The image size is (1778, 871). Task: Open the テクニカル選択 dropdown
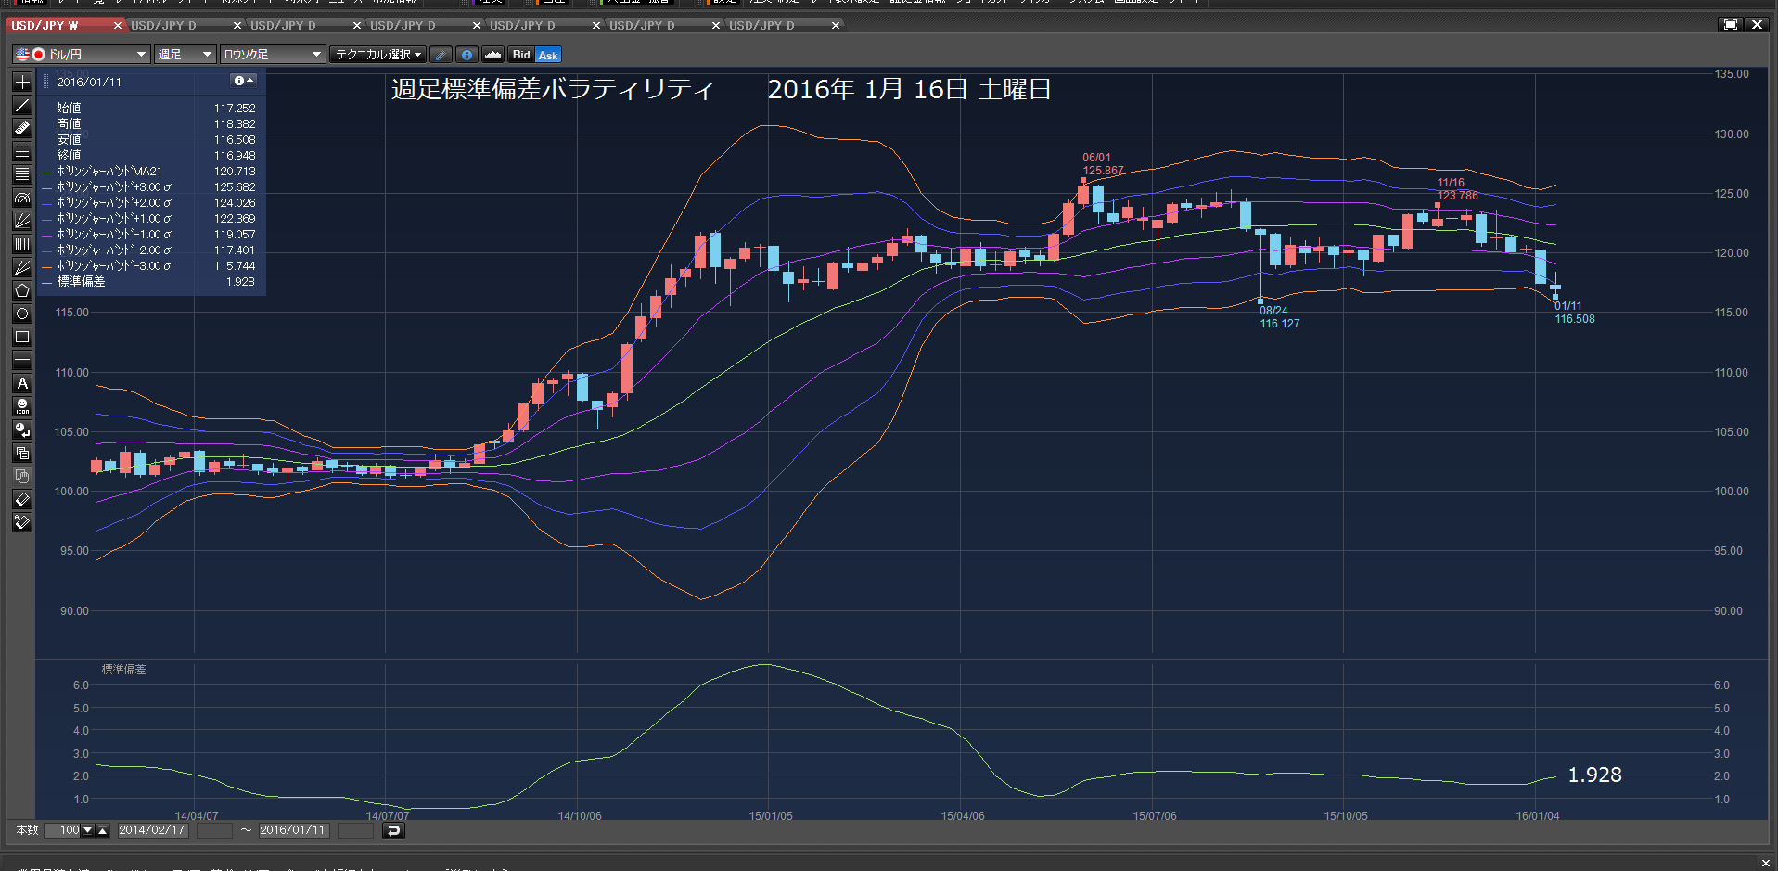(x=378, y=55)
